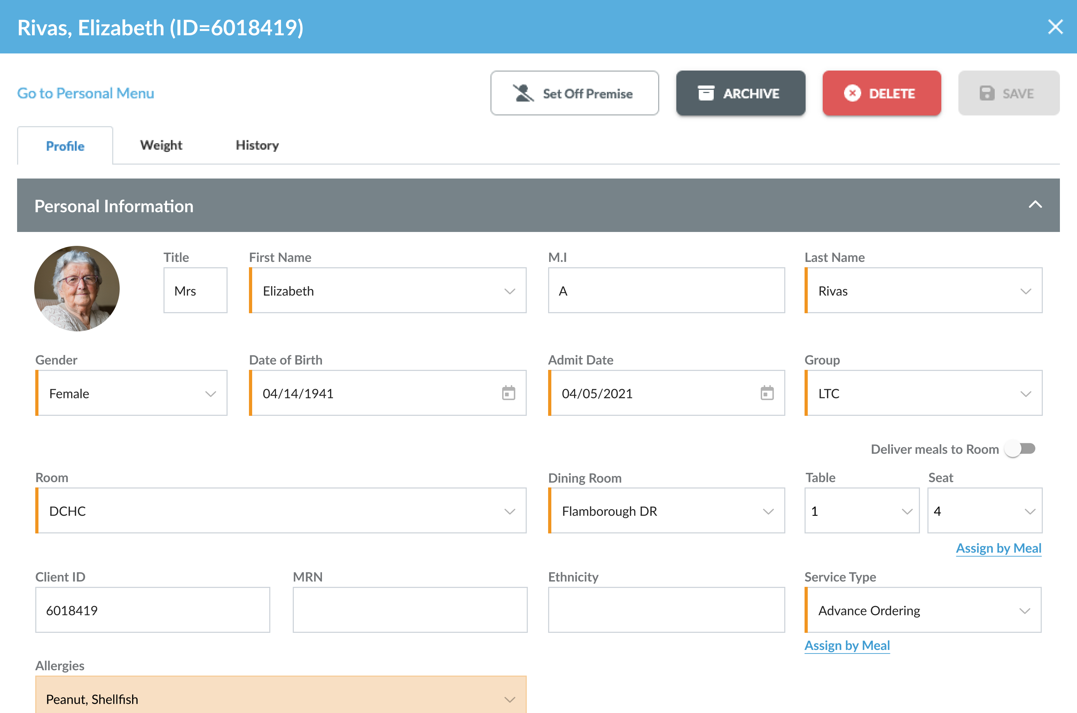Click the Save floppy disk icon

[987, 93]
